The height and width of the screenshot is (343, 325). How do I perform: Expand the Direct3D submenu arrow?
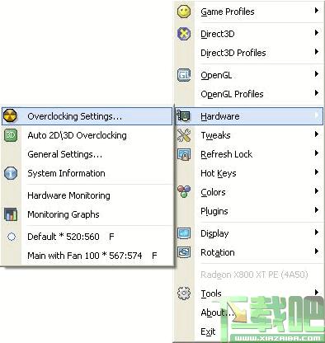coord(317,33)
